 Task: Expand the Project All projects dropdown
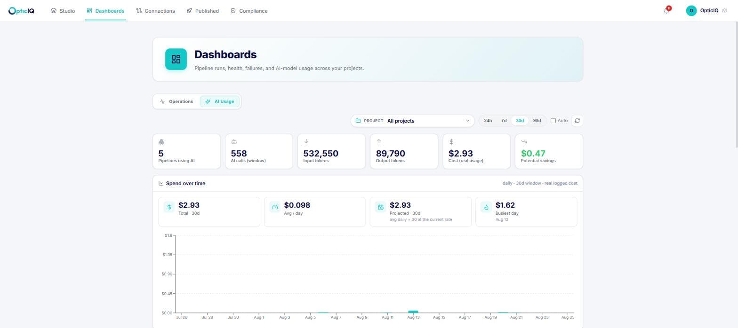point(413,121)
